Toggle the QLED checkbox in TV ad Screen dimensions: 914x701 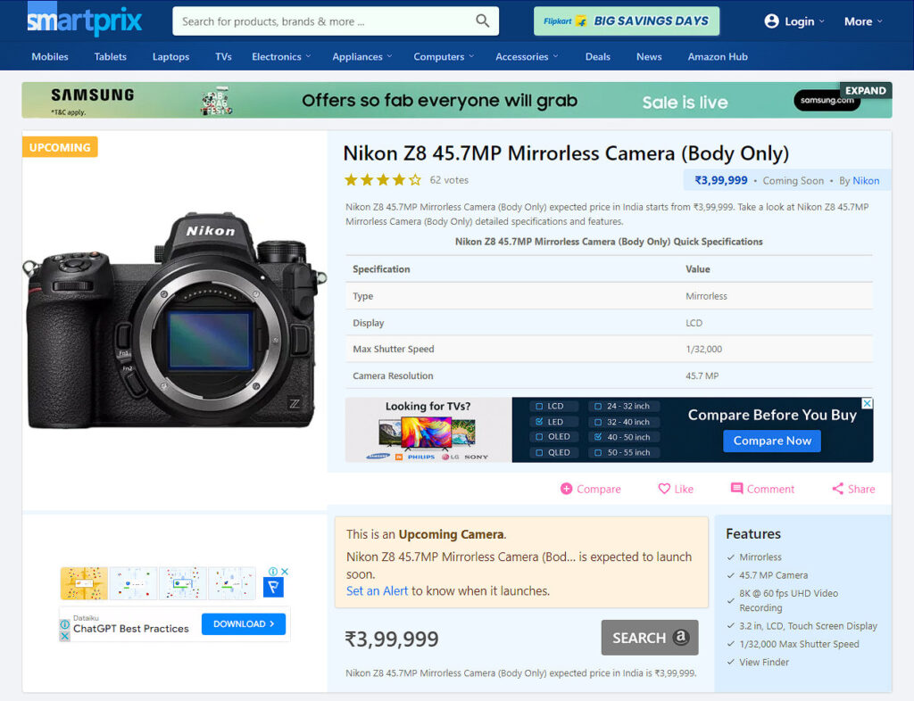539,452
